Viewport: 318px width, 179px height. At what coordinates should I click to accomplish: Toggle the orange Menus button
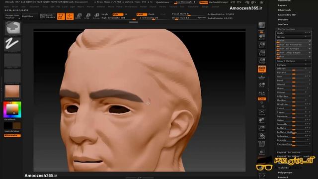coord(204,2)
